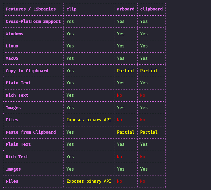Click the 'MacOS' row label
This screenshot has height=190, width=211.
[12, 58]
